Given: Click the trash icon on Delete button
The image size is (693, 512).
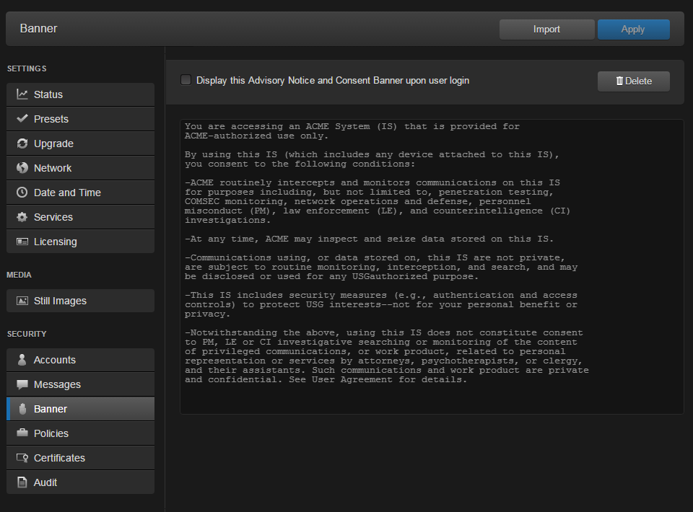Looking at the screenshot, I should (619, 81).
